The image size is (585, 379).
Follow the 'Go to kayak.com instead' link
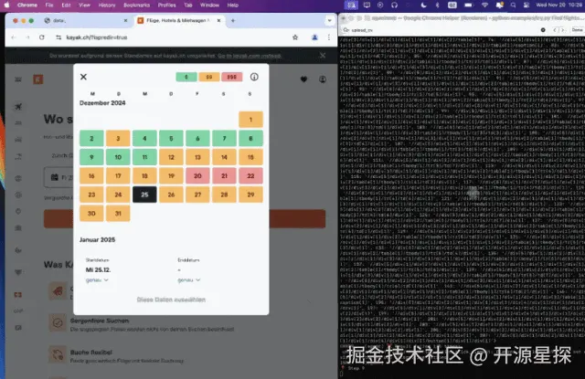click(250, 56)
